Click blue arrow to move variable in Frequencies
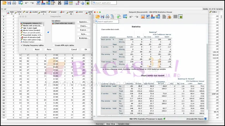 (48, 32)
